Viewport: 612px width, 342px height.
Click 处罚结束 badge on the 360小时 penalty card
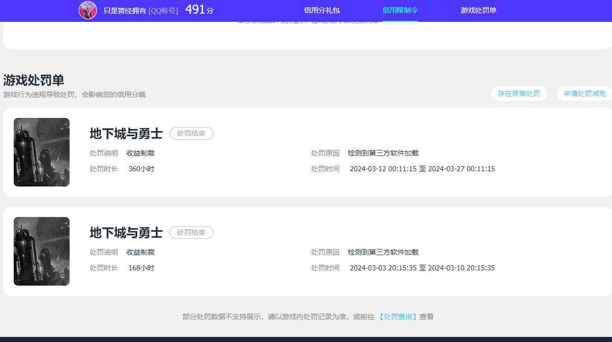click(x=191, y=134)
